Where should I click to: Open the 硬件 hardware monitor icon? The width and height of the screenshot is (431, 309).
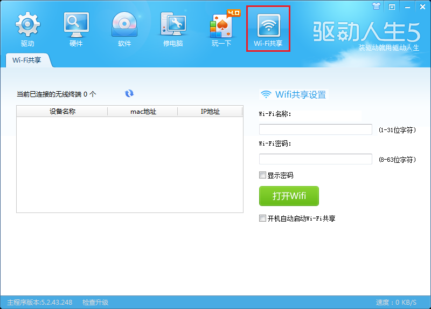[x=76, y=29]
